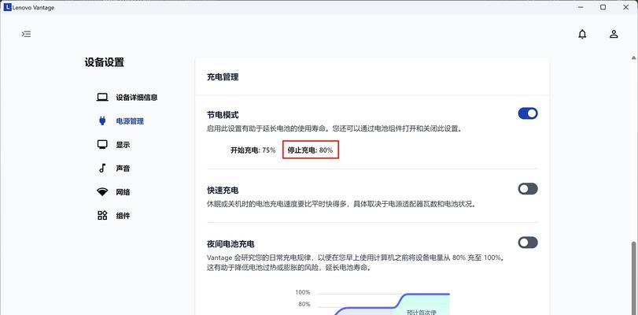Click the 开始充电: 75% value
The width and height of the screenshot is (638, 315).
[253, 150]
